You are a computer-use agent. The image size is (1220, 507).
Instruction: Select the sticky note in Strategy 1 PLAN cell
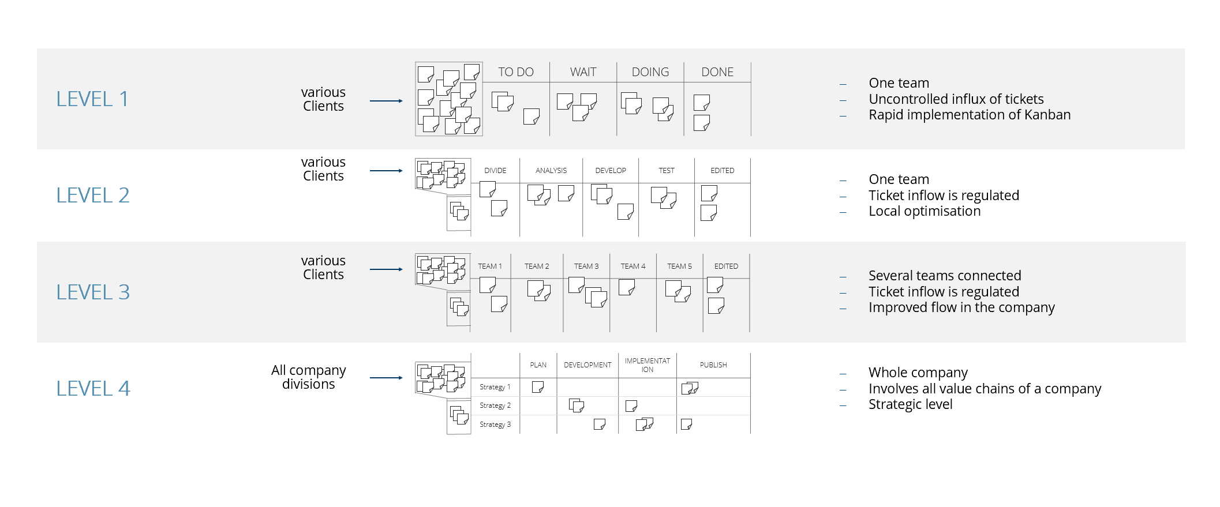tap(538, 387)
